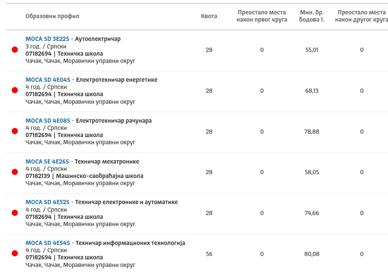This screenshot has width=388, height=273.
Task: Open MOCA SE 4E26S profile link
Action: 47,161
